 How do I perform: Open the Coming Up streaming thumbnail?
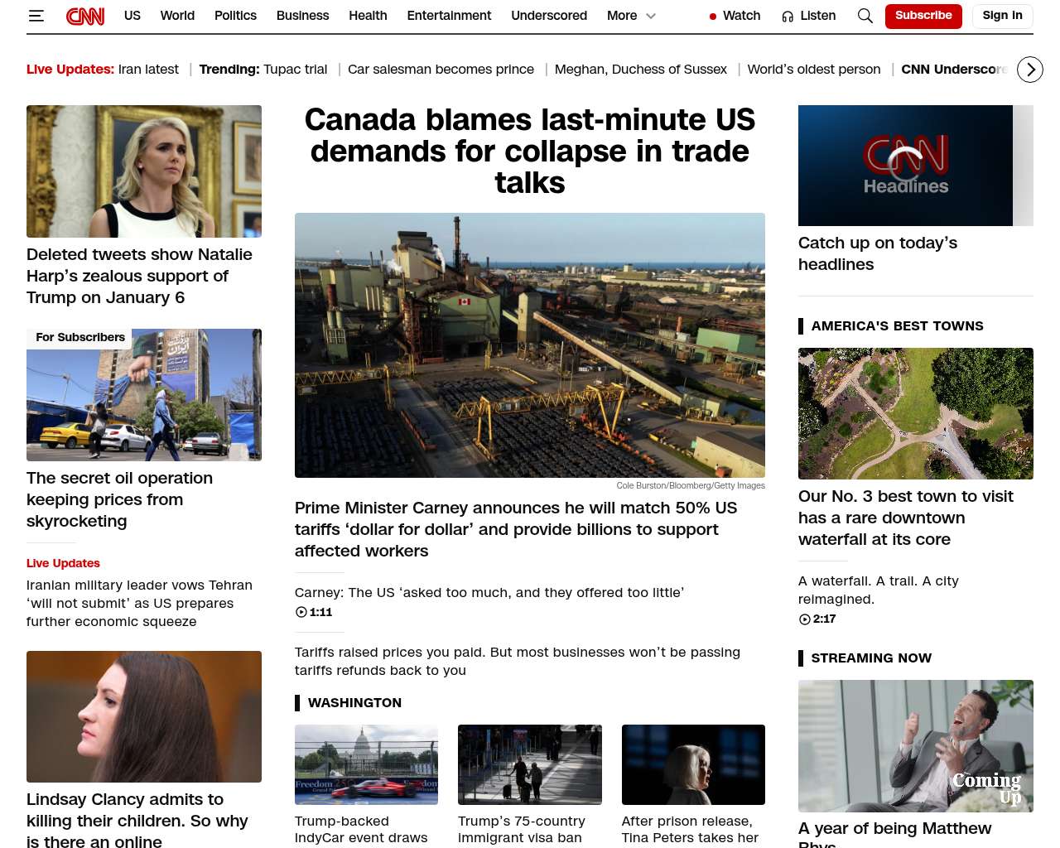click(x=916, y=746)
